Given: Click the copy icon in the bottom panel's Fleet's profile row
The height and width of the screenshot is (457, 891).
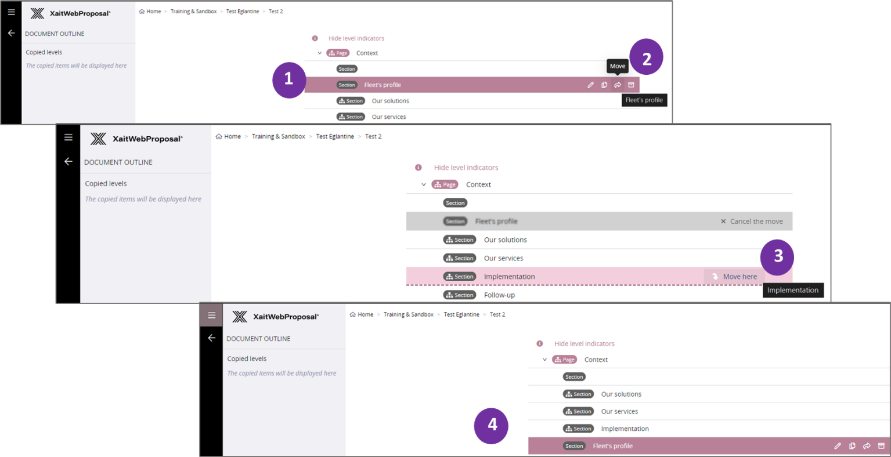Looking at the screenshot, I should 852,446.
